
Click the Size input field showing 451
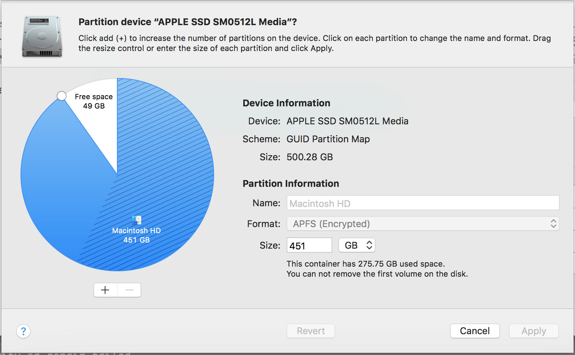[309, 246]
